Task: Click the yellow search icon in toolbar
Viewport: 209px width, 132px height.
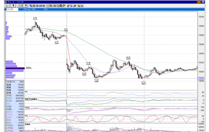Action: [x=79, y=6]
